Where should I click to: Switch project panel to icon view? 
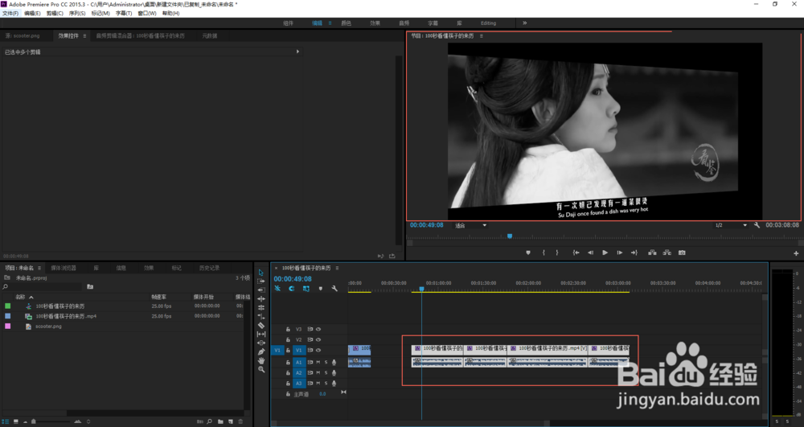click(16, 421)
